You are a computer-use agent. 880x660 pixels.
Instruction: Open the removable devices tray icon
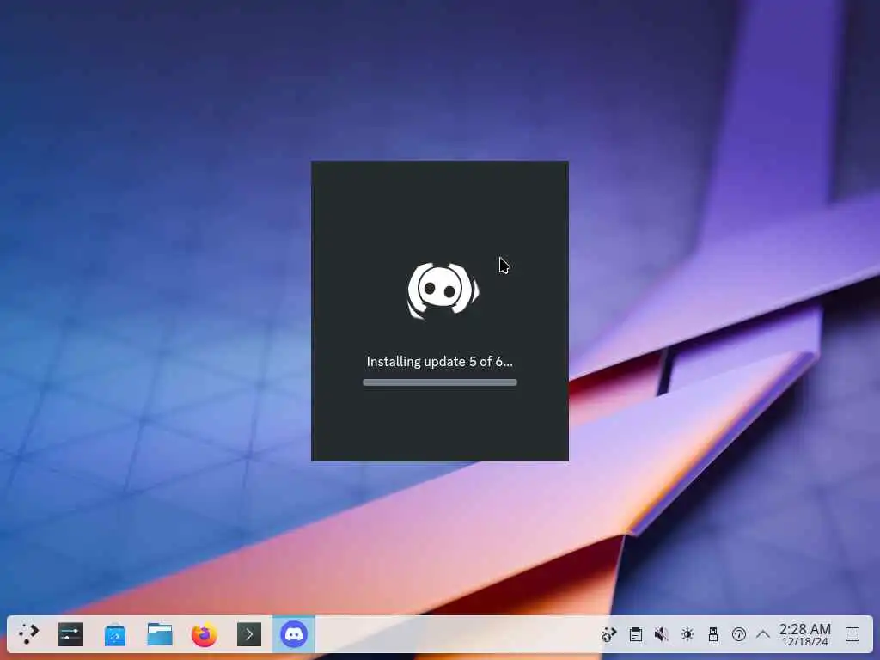(713, 635)
